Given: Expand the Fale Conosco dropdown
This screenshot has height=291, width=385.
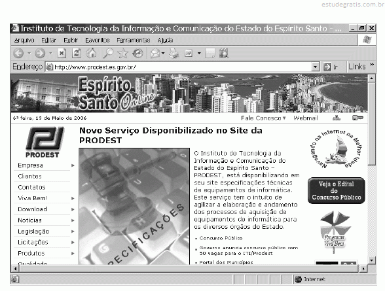Looking at the screenshot, I should [x=284, y=118].
